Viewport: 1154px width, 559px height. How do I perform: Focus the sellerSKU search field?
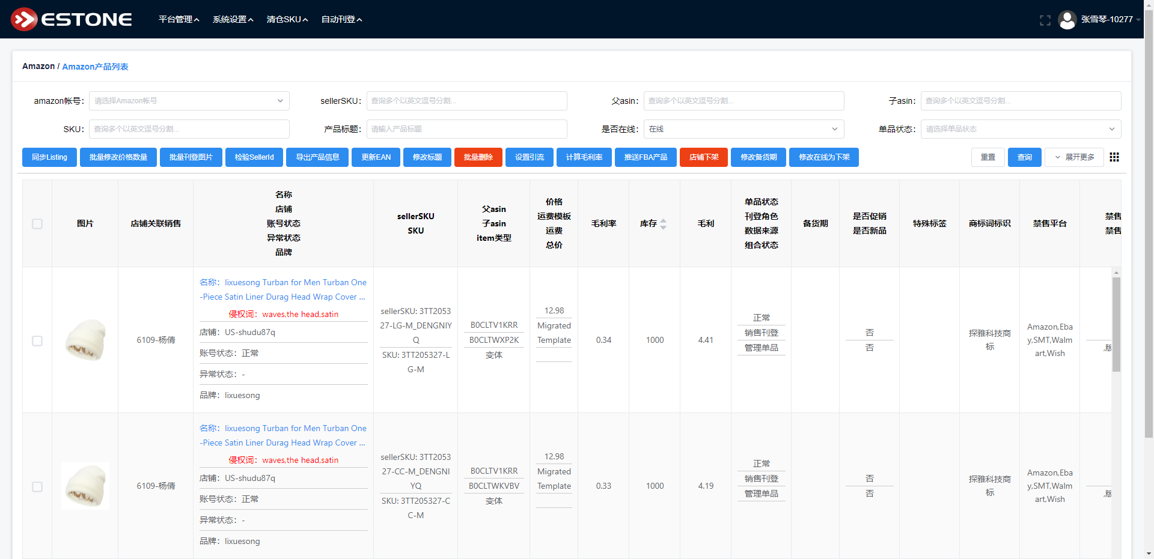(466, 101)
